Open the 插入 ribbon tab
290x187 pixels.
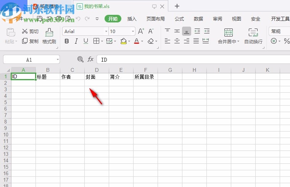coord(132,19)
